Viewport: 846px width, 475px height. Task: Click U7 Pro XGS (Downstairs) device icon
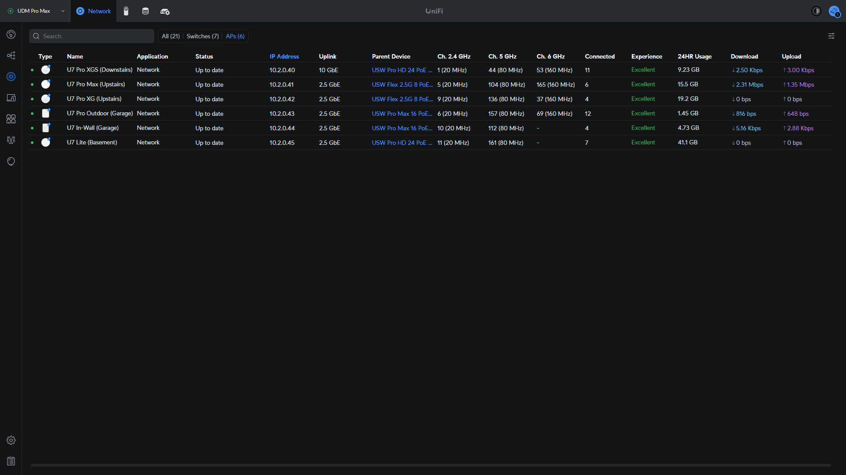pos(46,70)
